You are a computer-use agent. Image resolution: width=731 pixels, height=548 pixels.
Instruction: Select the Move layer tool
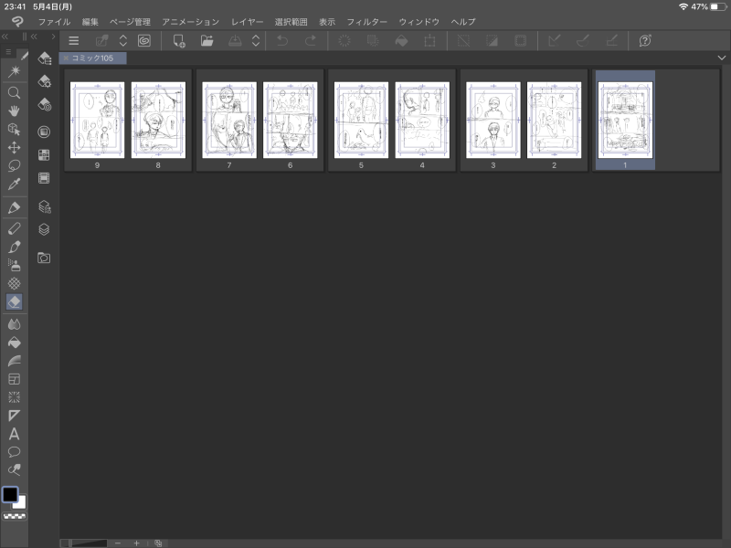pos(14,148)
